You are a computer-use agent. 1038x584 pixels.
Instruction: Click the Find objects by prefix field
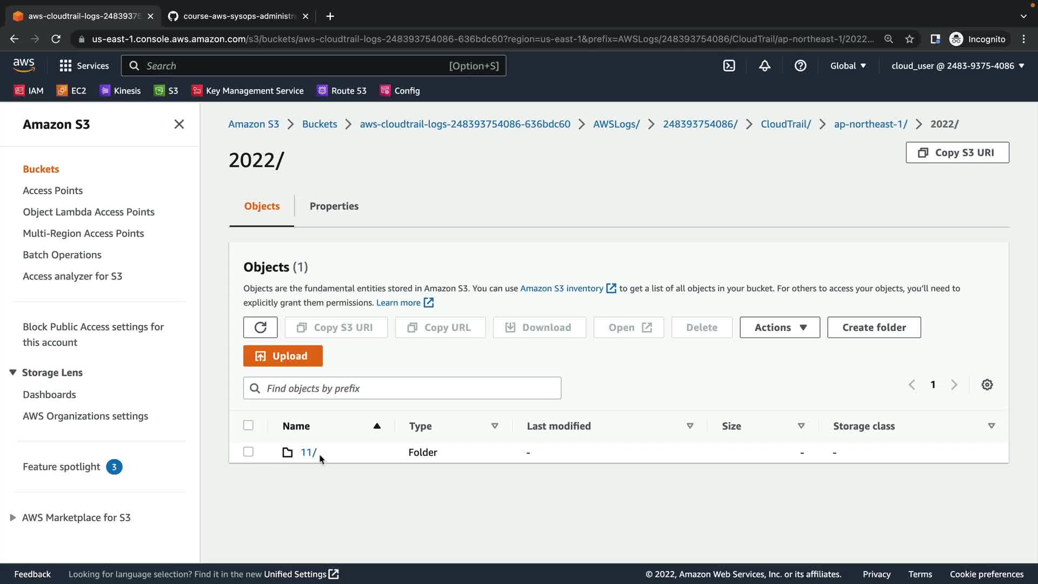coord(402,388)
